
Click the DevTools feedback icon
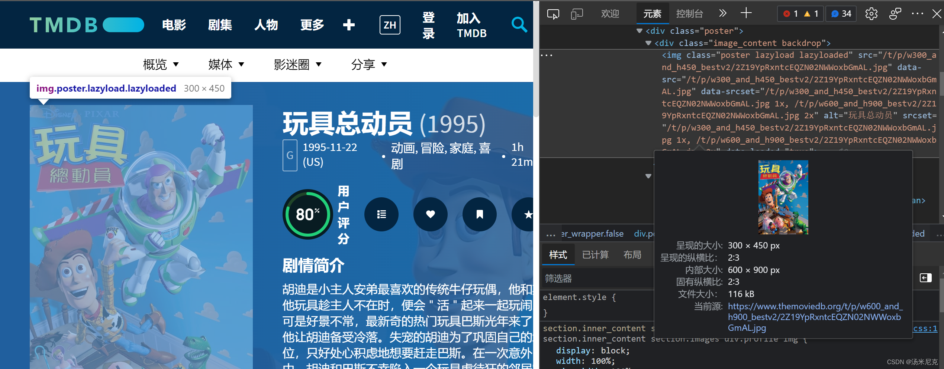pyautogui.click(x=895, y=14)
